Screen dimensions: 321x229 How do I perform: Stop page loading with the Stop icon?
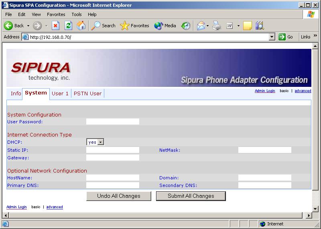pyautogui.click(x=55, y=26)
